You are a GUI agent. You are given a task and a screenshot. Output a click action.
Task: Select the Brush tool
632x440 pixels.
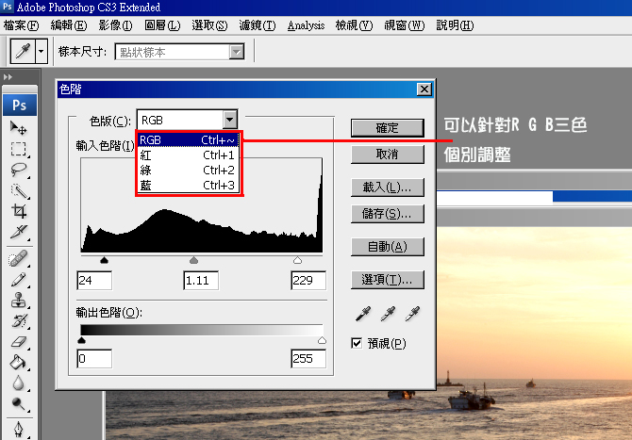coord(19,280)
